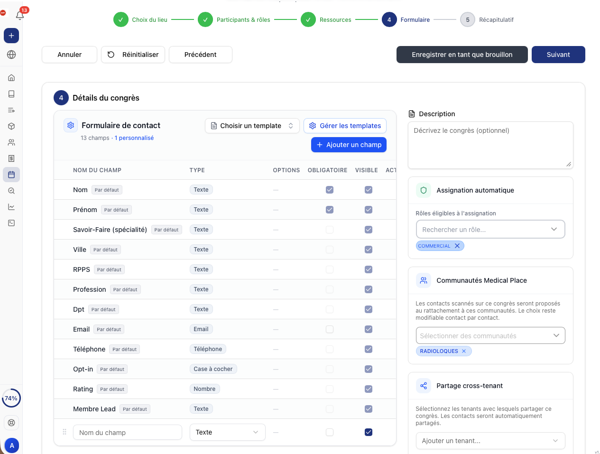Open the notifications bell with 13 badge
Image resolution: width=600 pixels, height=454 pixels.
[20, 15]
